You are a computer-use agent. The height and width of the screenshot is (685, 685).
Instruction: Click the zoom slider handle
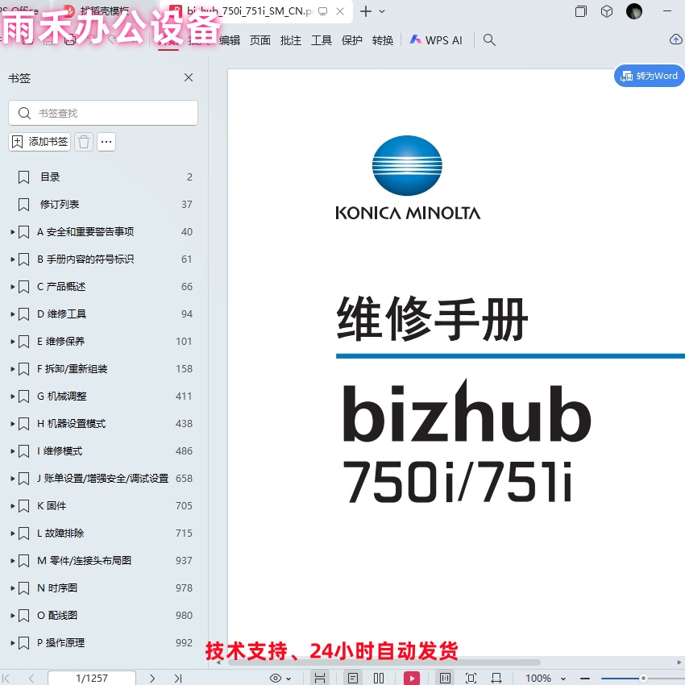(643, 678)
